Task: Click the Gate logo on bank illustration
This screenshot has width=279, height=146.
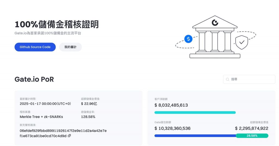Action: coord(215,23)
